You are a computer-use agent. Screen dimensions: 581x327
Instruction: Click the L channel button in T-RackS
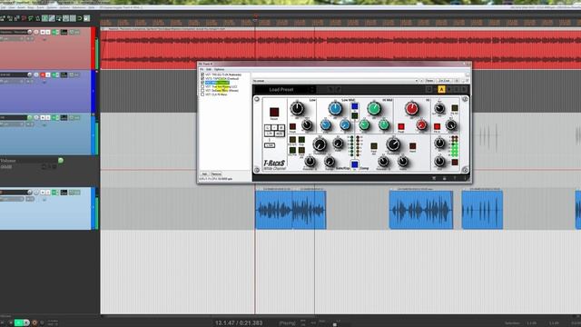point(268,127)
